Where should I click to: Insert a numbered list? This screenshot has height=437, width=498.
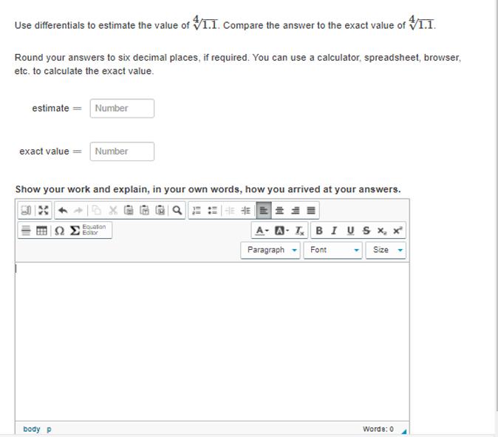coord(197,211)
